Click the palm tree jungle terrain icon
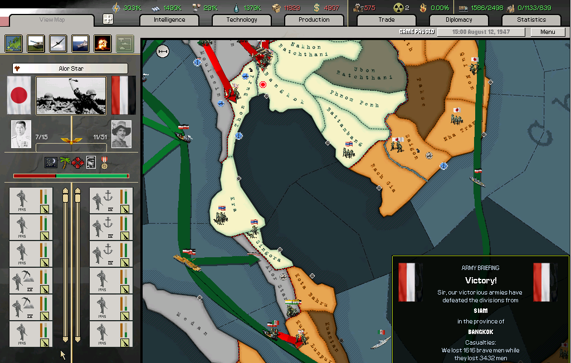This screenshot has height=363, width=571. coord(65,162)
